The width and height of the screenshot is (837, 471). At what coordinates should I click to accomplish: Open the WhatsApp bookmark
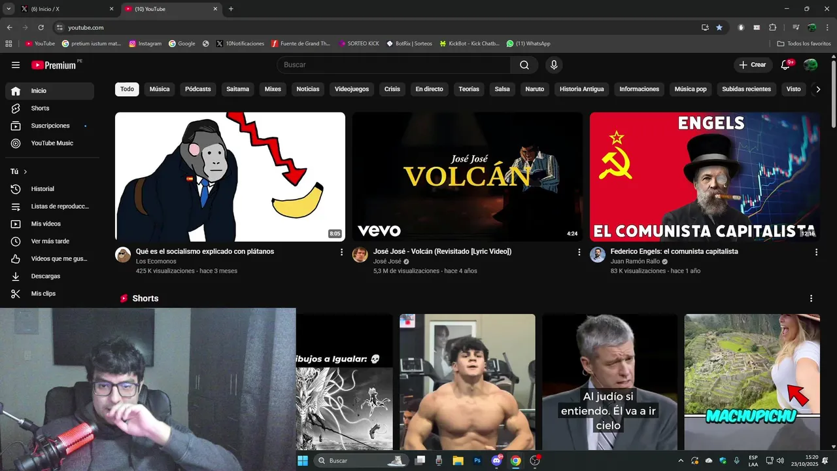[x=528, y=44]
